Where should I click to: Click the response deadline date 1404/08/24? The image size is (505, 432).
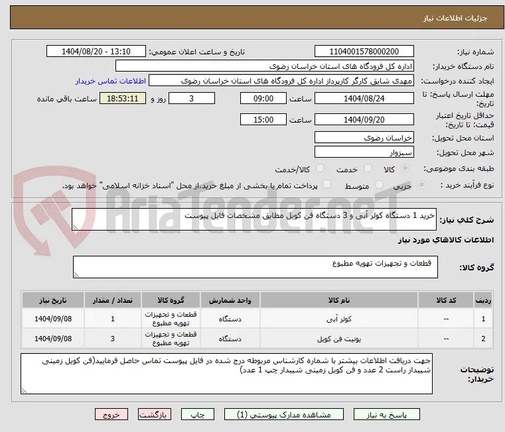coord(364,99)
